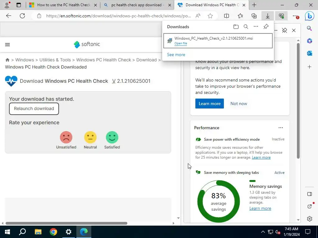Open the Favorites list icon
Image resolution: width=318 pixels, height=238 pixels.
click(x=240, y=16)
